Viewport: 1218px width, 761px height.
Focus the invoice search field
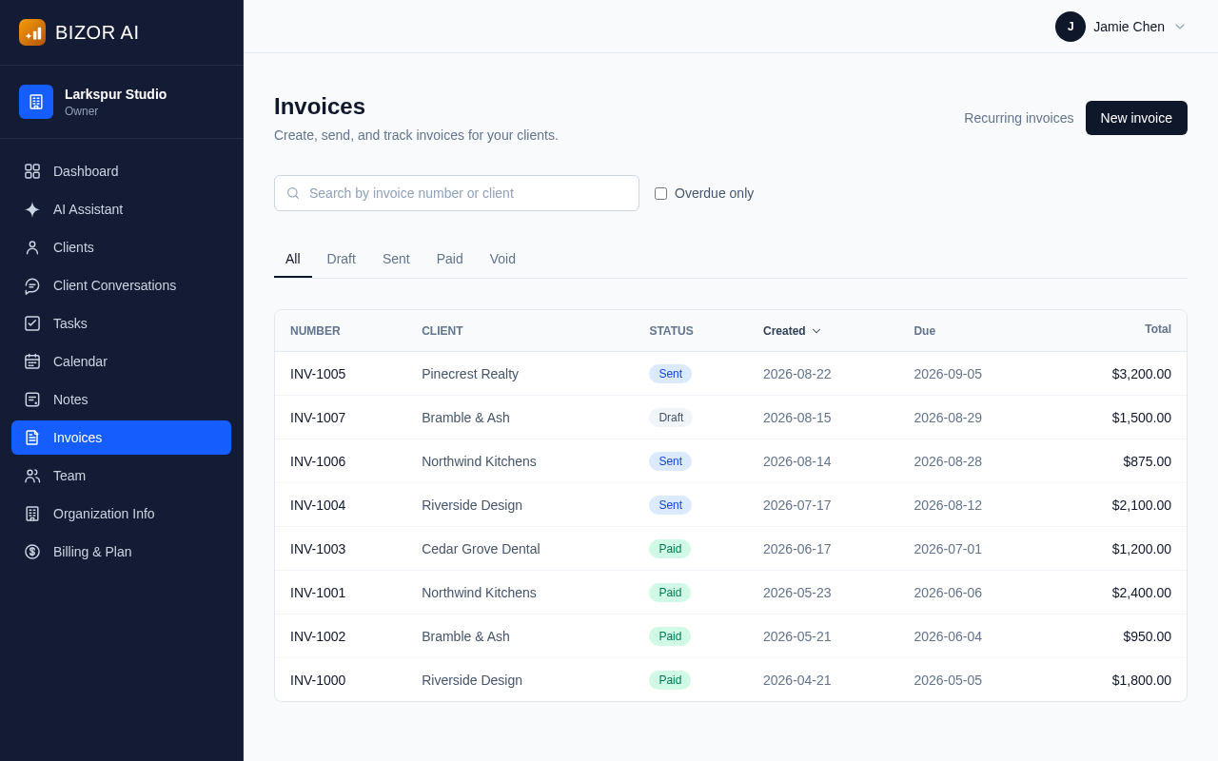coord(457,193)
